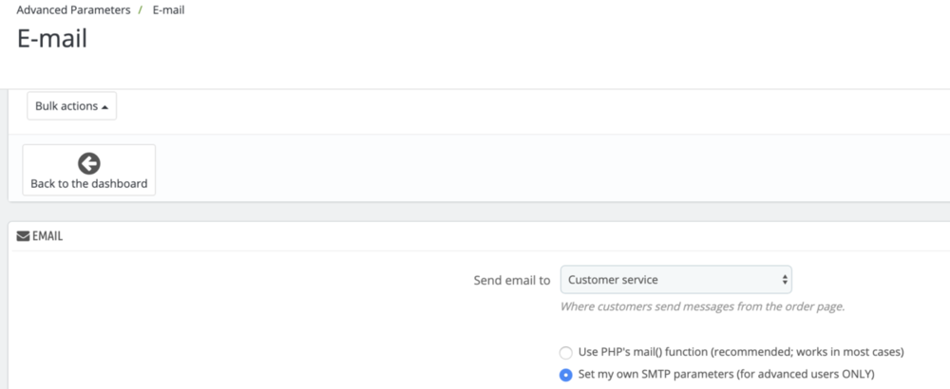Click the 'Set my own SMTP parameters' label text
This screenshot has width=950, height=389.
726,374
